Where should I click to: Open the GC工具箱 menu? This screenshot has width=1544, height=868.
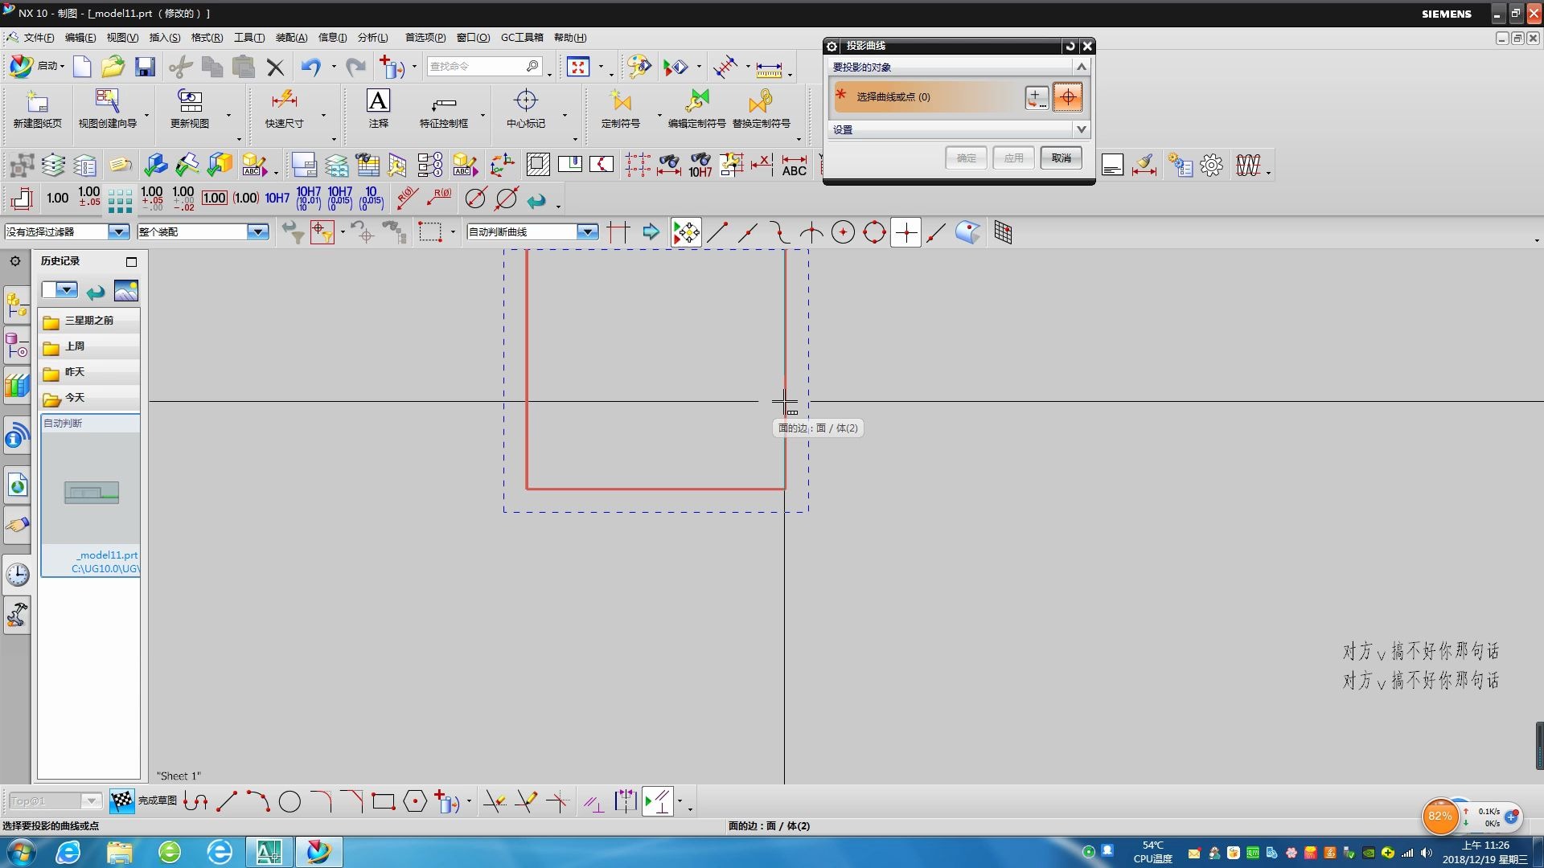[522, 38]
